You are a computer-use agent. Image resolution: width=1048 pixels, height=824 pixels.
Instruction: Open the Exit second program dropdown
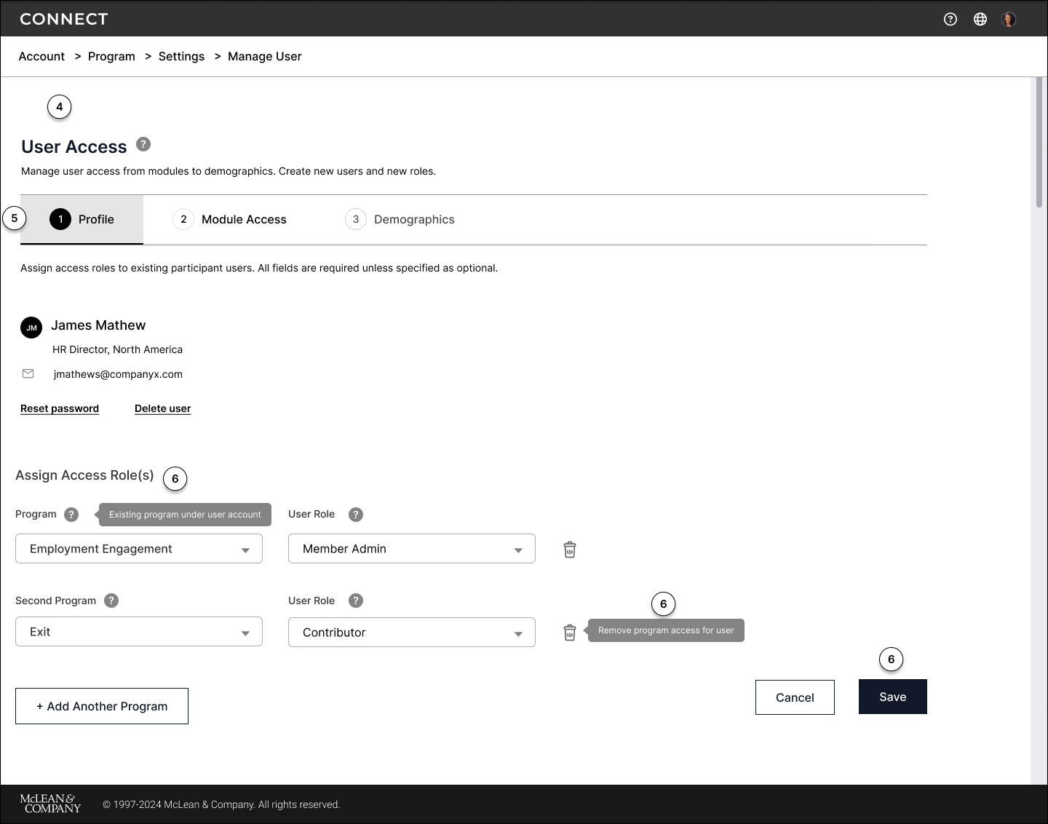(139, 632)
